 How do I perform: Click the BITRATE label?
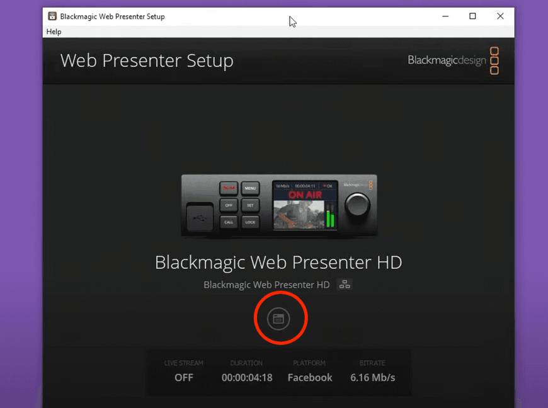372,363
